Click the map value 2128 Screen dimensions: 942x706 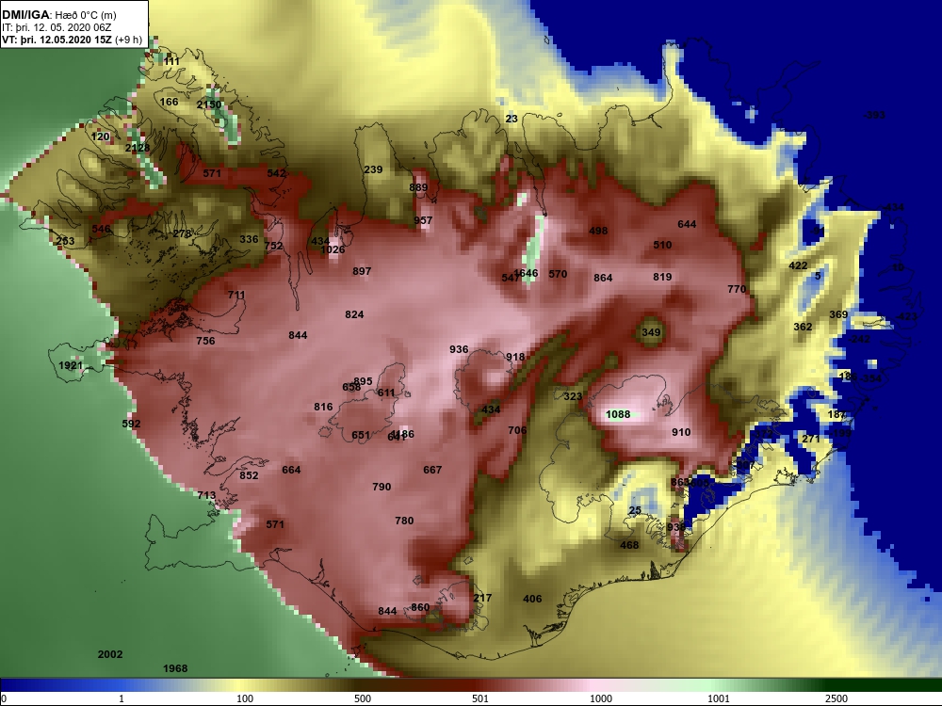point(138,148)
